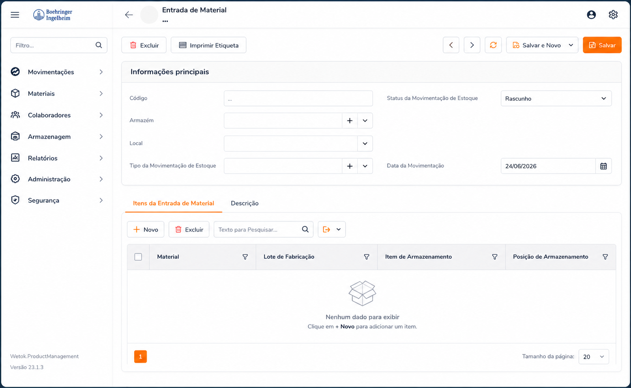The width and height of the screenshot is (631, 388).
Task: Click the Data da Movimentação date field
Action: click(x=549, y=166)
